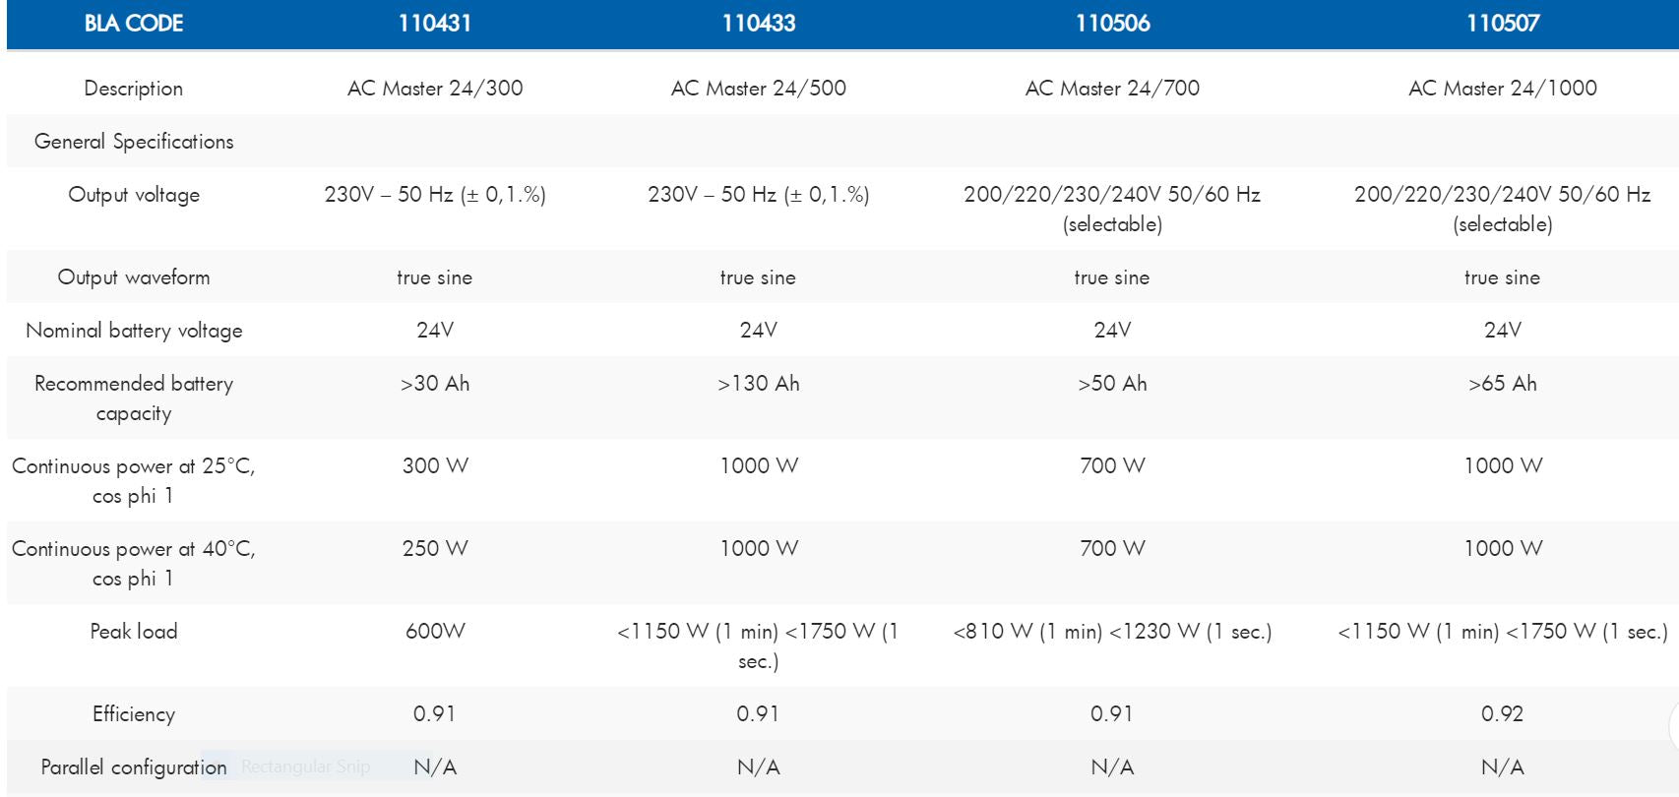Click the 250 W continuous power value
The width and height of the screenshot is (1679, 797).
[x=435, y=548]
